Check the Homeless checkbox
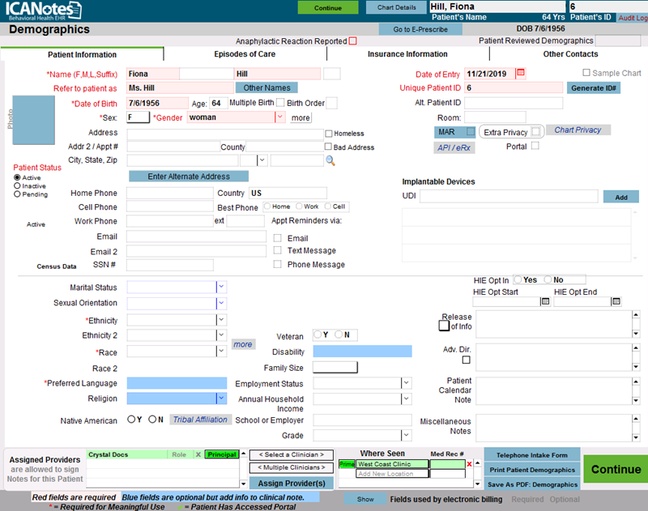The width and height of the screenshot is (648, 511). (x=328, y=134)
